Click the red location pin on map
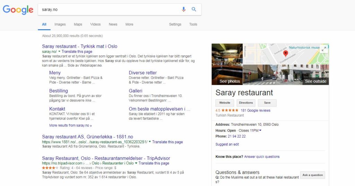 click(286, 53)
